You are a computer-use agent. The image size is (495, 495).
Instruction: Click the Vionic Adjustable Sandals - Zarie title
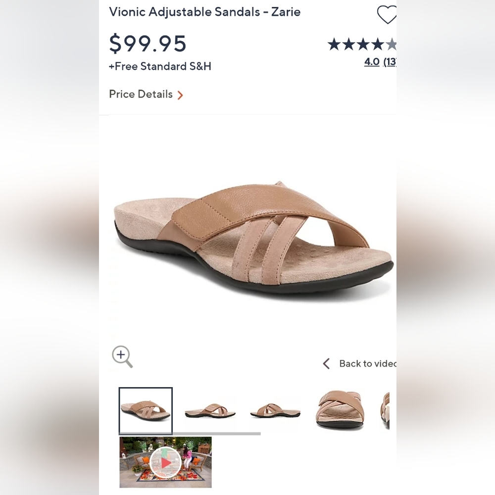click(x=204, y=12)
